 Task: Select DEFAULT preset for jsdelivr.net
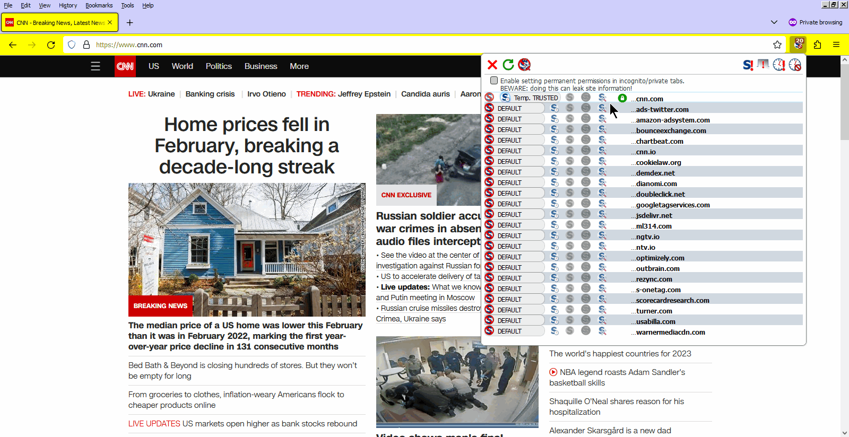pos(514,214)
